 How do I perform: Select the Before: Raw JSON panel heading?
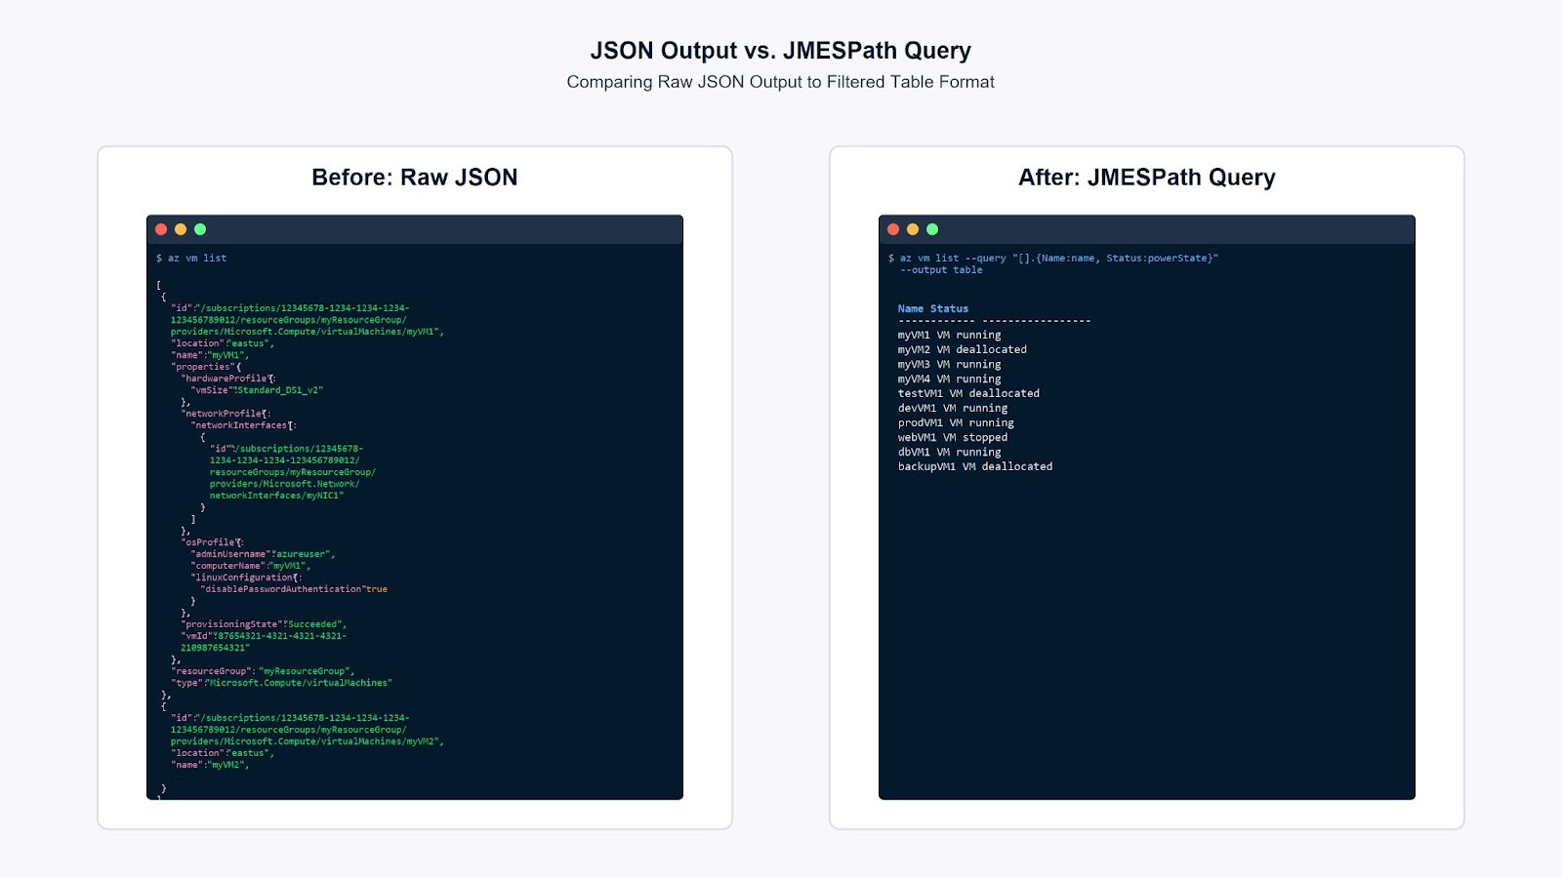tap(414, 178)
